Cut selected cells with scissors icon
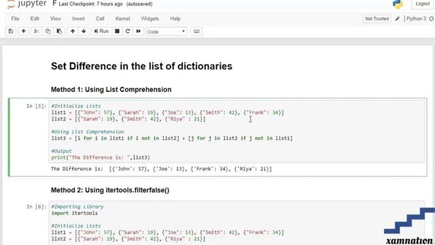The height and width of the screenshot is (245, 435). (36, 31)
